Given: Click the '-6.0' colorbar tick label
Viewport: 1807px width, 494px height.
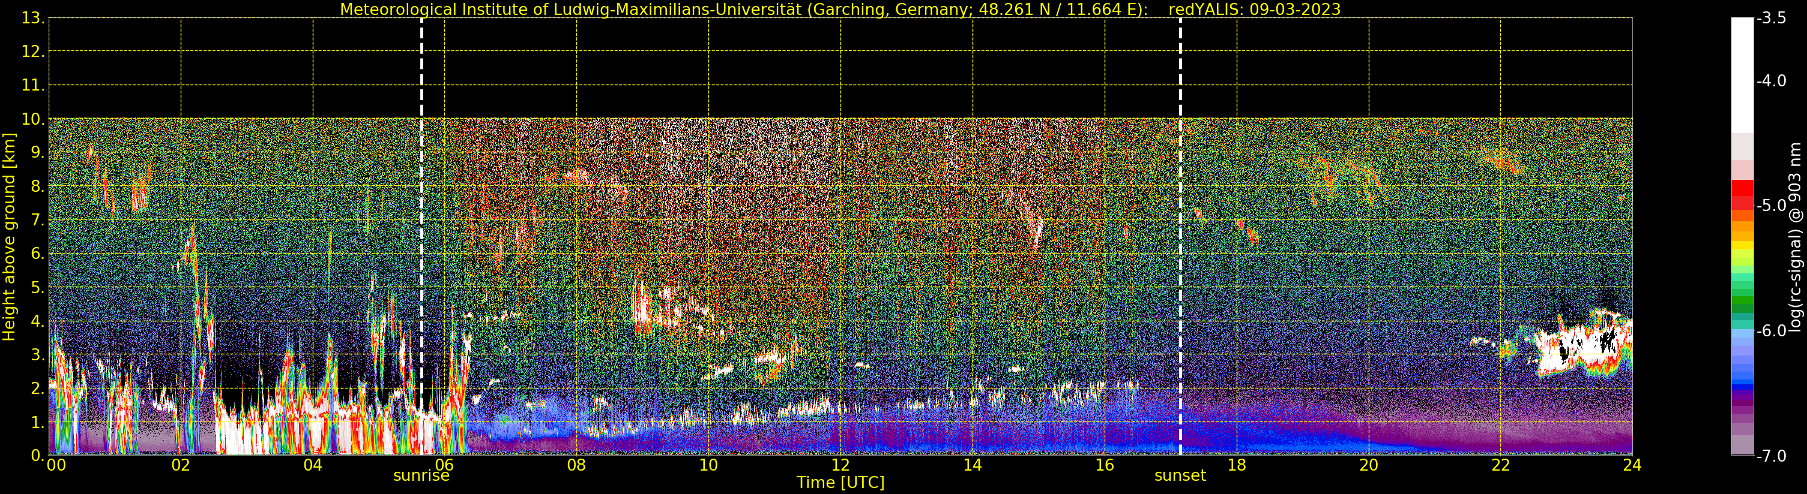Looking at the screenshot, I should click(1771, 331).
